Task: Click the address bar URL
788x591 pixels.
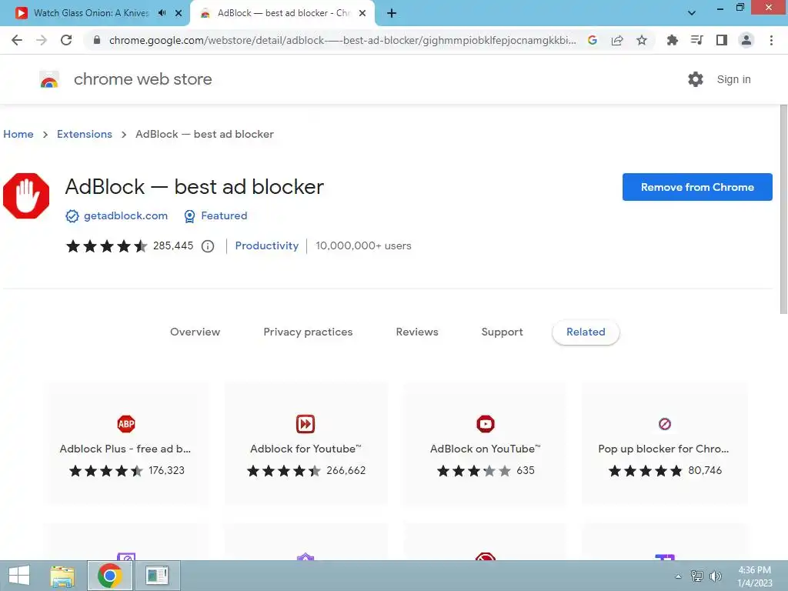Action: (342, 40)
